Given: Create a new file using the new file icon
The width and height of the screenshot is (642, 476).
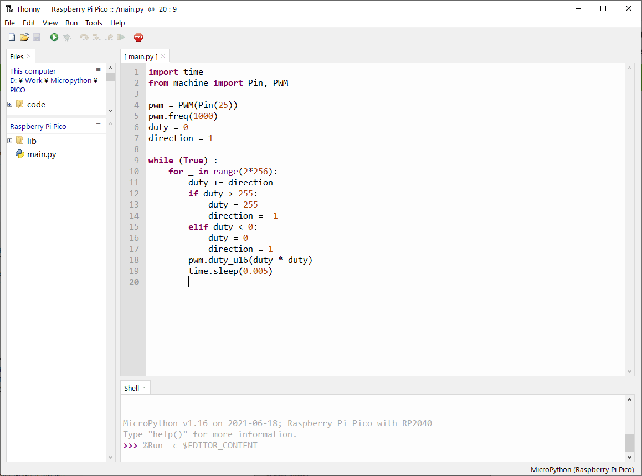Looking at the screenshot, I should [11, 37].
